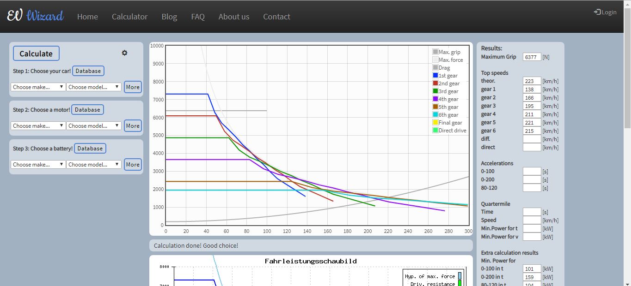
Task: Click the blue 1st gear legend swatch
Action: pos(435,75)
